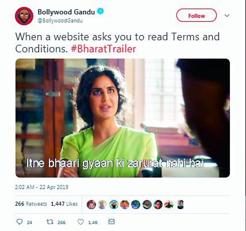View the 1,447 Likes list

64,204
